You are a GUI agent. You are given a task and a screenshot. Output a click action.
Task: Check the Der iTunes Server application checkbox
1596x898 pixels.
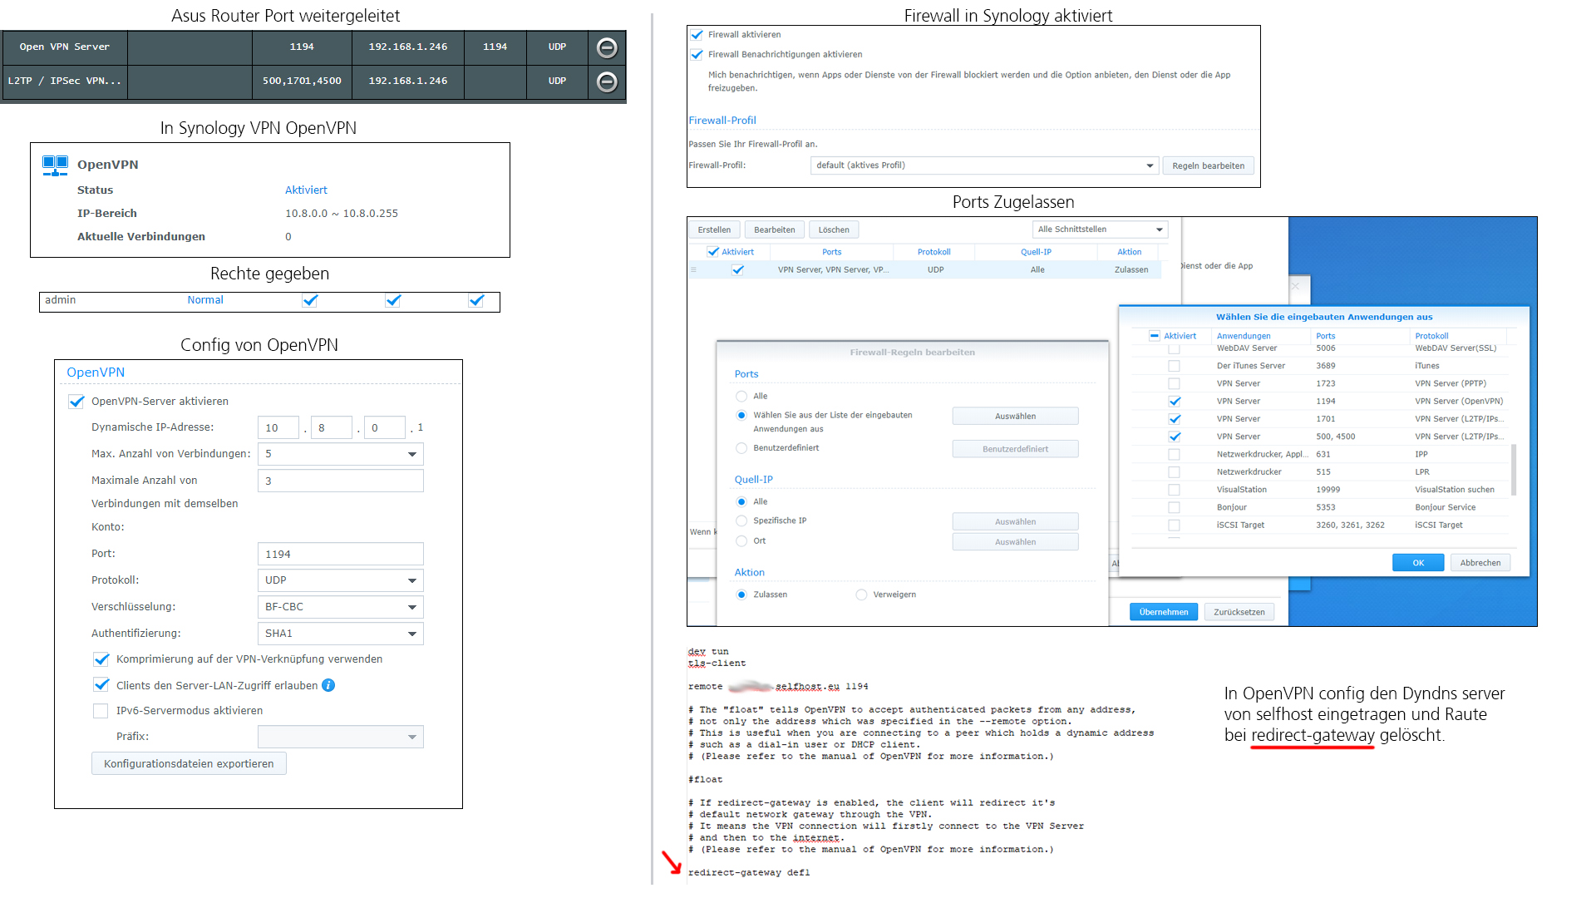tap(1174, 366)
